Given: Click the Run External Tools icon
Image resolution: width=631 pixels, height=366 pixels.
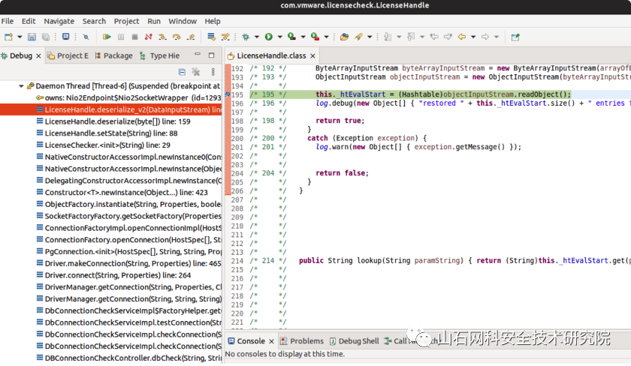Looking at the screenshot, I should pos(315,37).
